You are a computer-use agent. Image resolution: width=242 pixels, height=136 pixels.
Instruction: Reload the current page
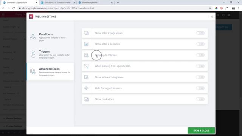[14, 8]
